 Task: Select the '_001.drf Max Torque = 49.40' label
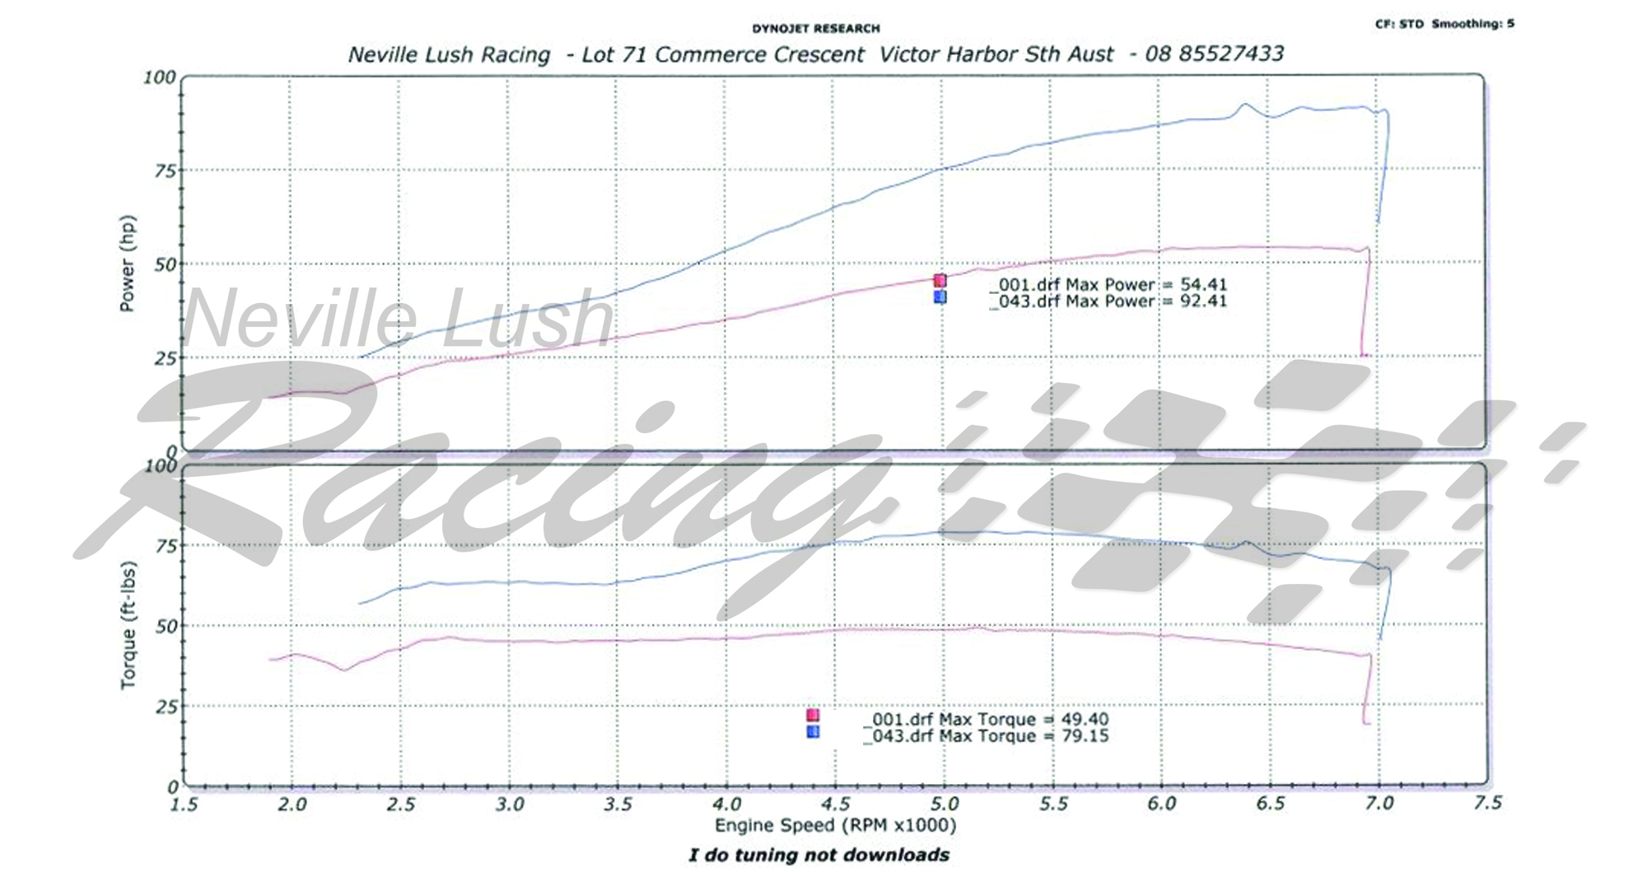pyautogui.click(x=986, y=719)
